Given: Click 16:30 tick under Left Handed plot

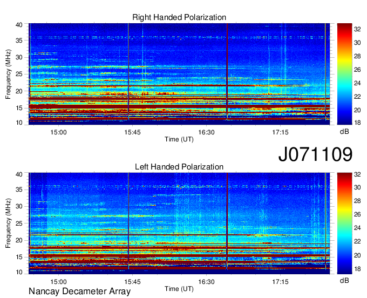Looking at the screenshot, I should [x=206, y=282].
